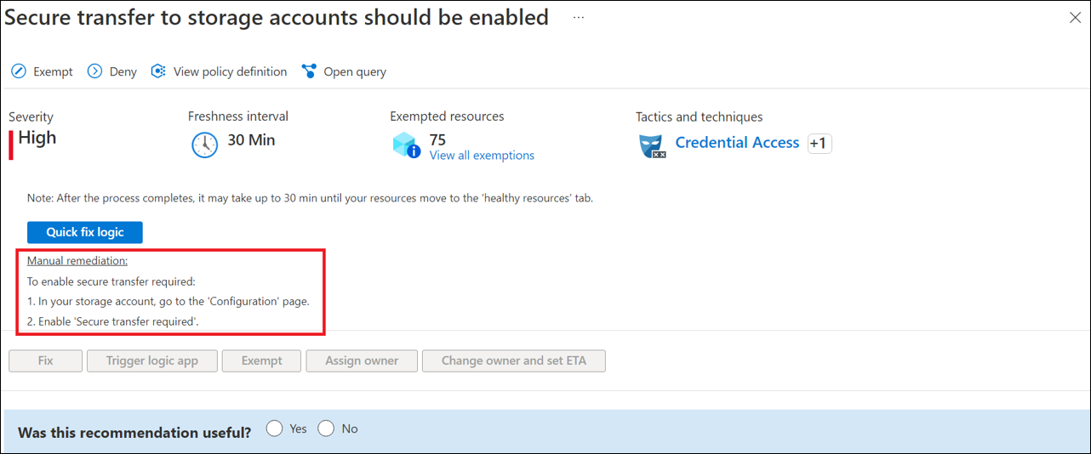Click the Exempted resources label
The height and width of the screenshot is (454, 1091).
(447, 116)
